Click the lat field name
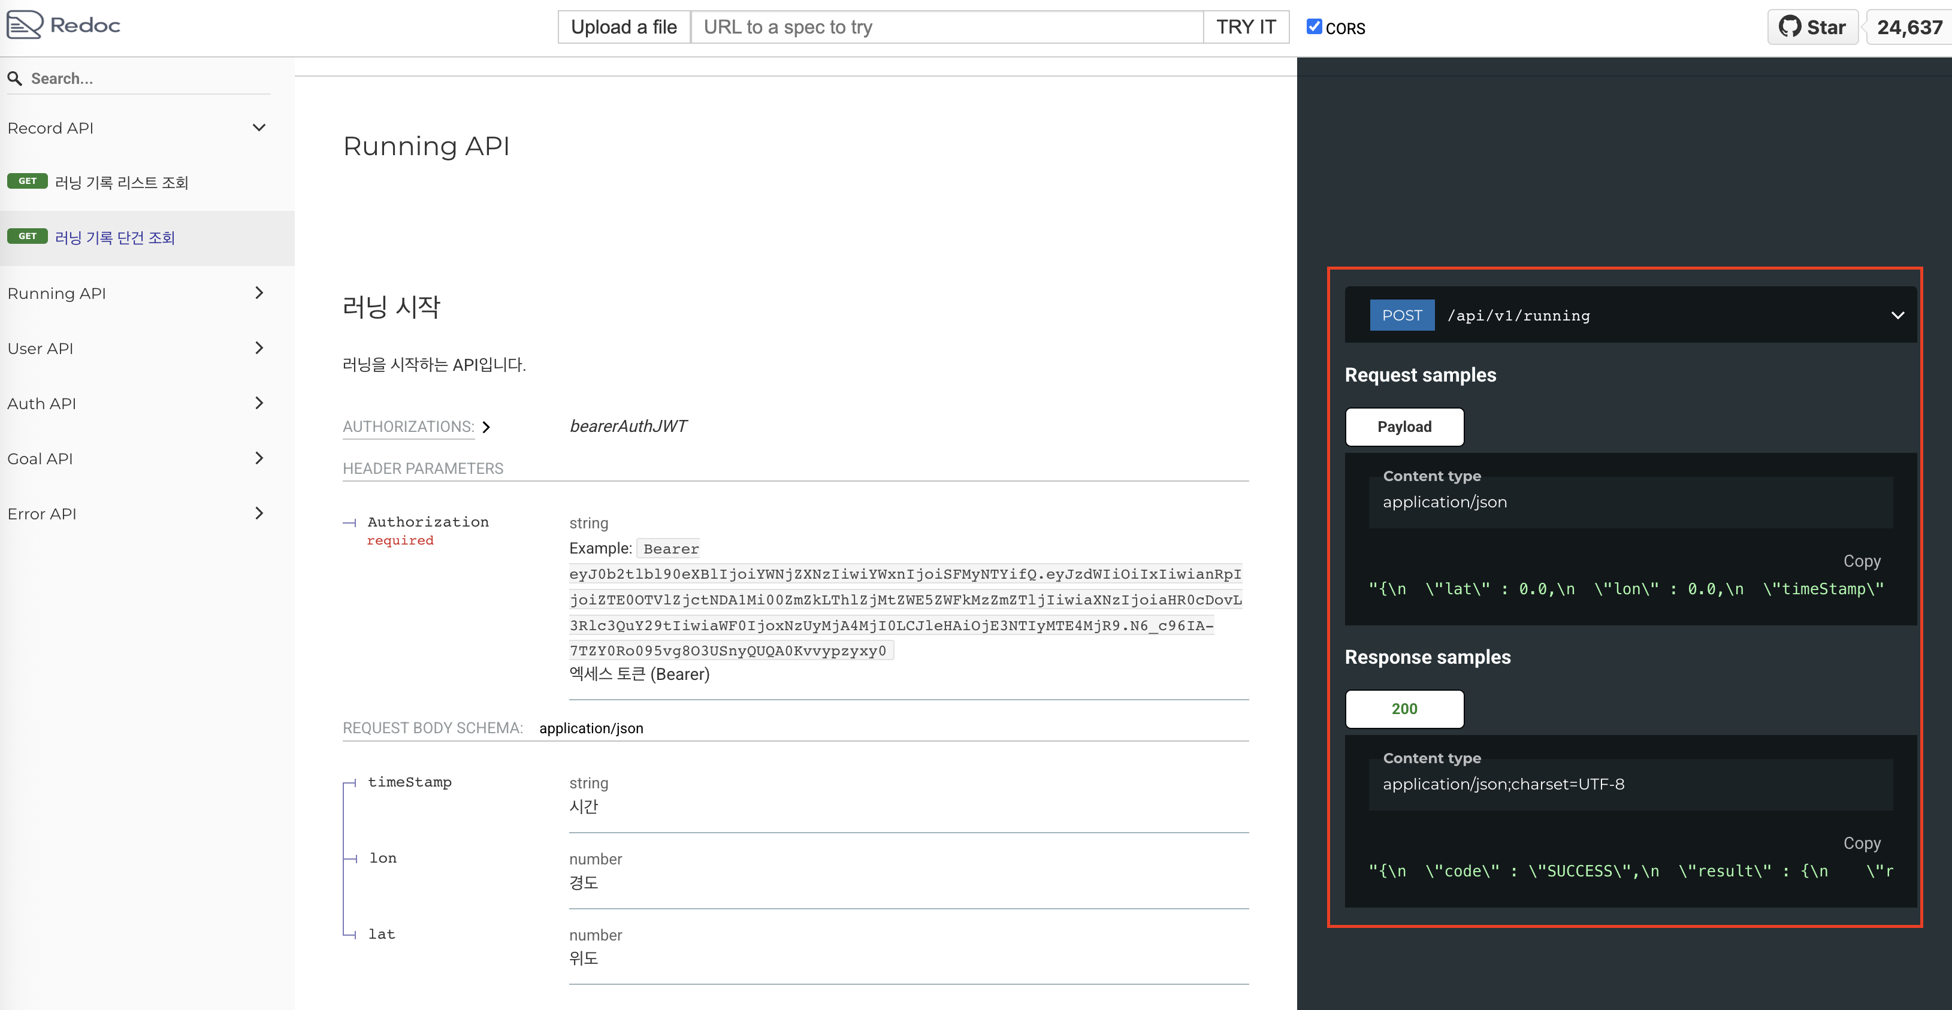Image resolution: width=1952 pixels, height=1010 pixels. (x=382, y=935)
